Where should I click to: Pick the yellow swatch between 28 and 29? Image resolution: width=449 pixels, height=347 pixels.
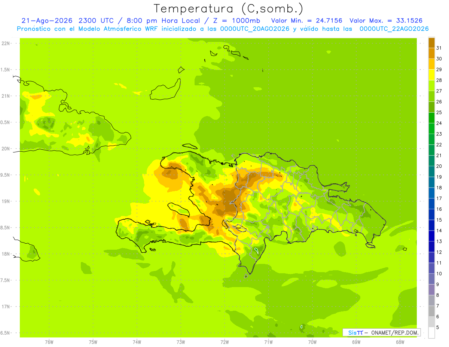click(x=431, y=75)
